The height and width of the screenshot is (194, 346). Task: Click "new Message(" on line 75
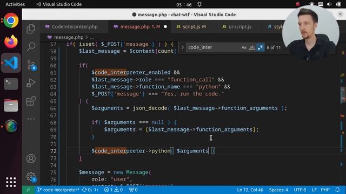point(132,172)
